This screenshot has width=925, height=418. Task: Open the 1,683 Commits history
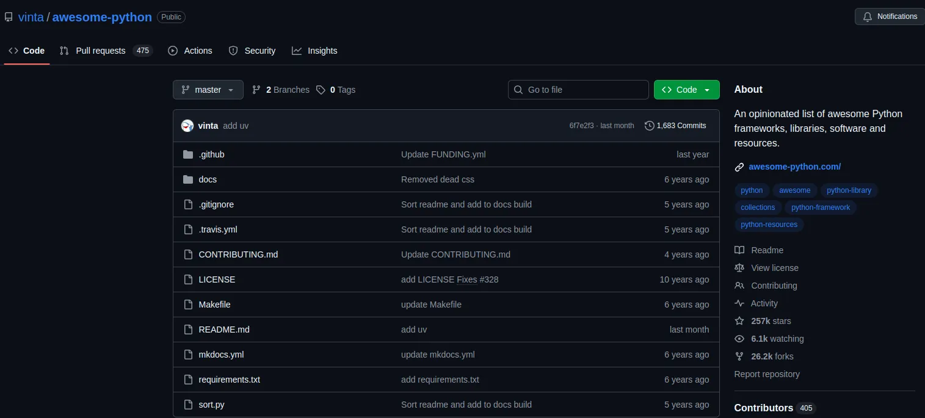[x=675, y=126]
